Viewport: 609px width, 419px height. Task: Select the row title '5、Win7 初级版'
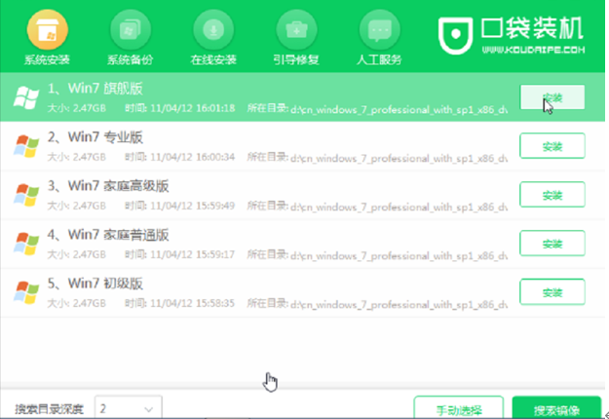(x=95, y=284)
